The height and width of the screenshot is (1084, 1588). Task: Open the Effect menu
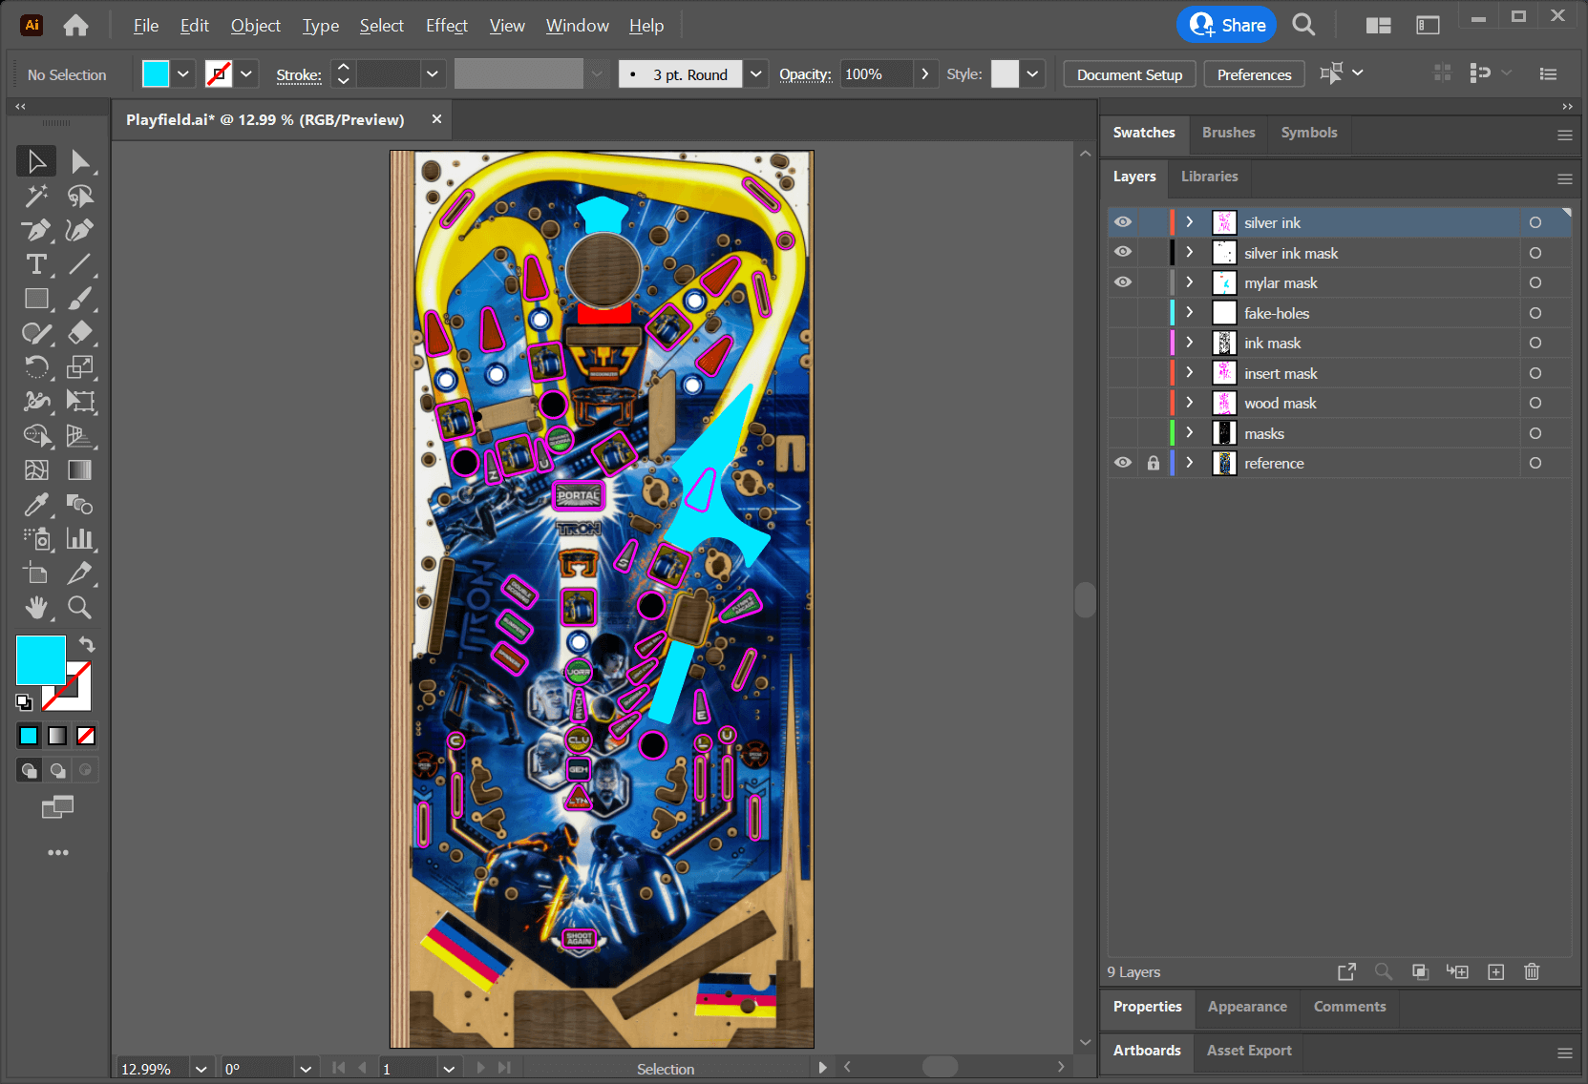click(x=447, y=26)
